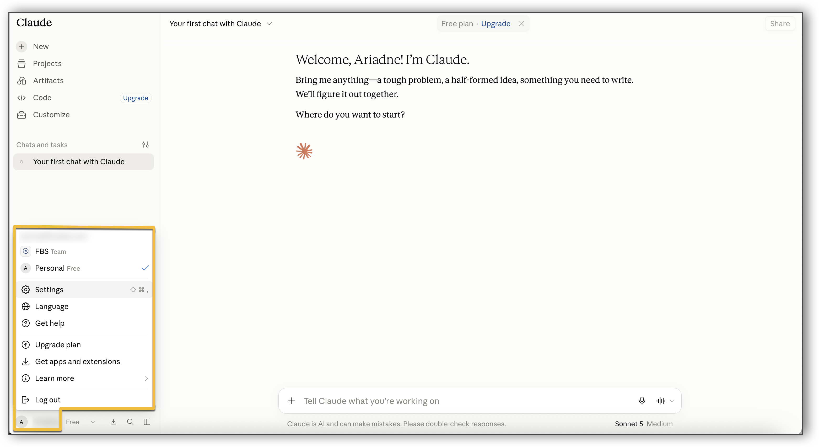
Task: Click the Upgrade plan arrow icon
Action: pos(26,344)
